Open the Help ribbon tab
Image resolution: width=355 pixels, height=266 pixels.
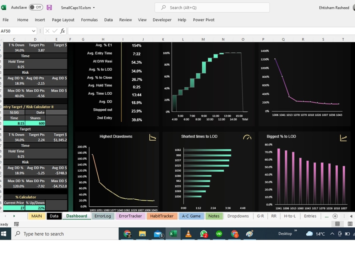182,20
